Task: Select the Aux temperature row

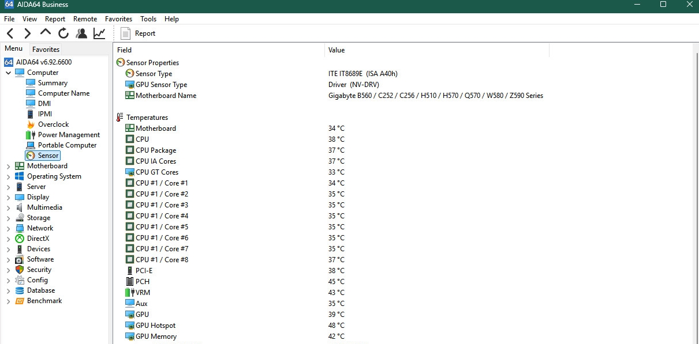Action: pos(331,304)
